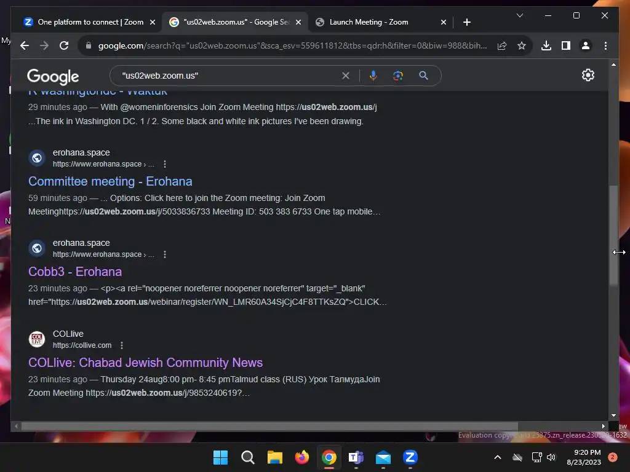The width and height of the screenshot is (630, 472).
Task: Open Chrome profile avatar
Action: [x=586, y=45]
